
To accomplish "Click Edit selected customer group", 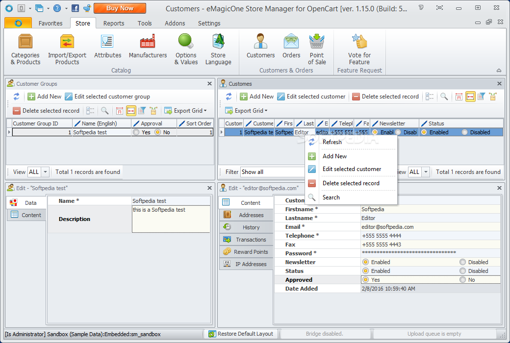I will [x=108, y=97].
